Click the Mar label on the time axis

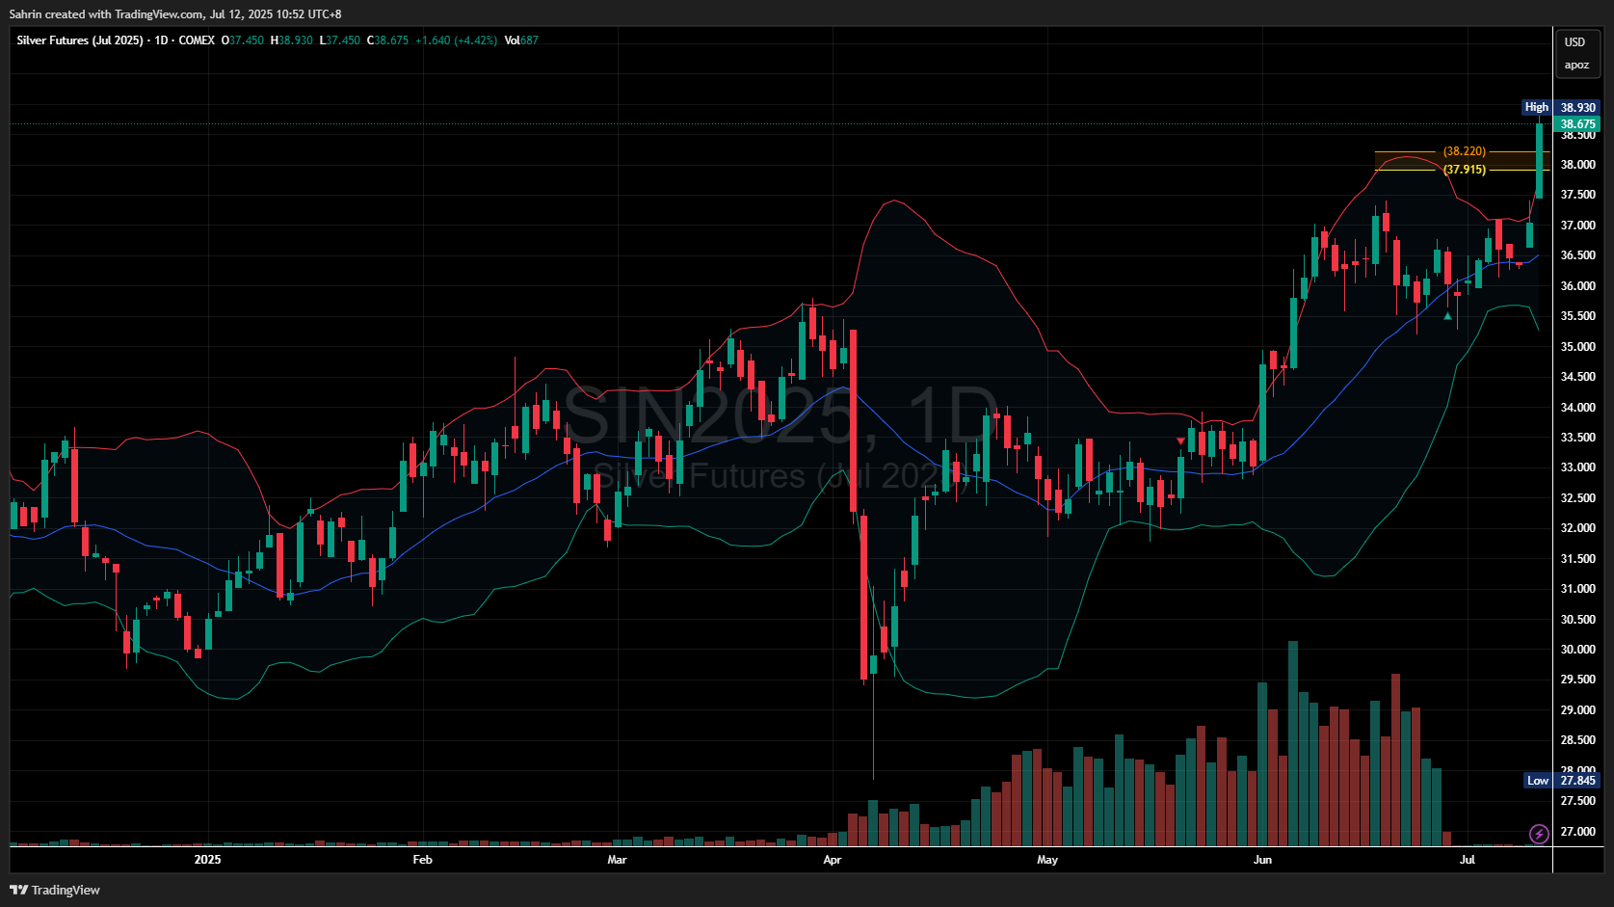coord(618,860)
